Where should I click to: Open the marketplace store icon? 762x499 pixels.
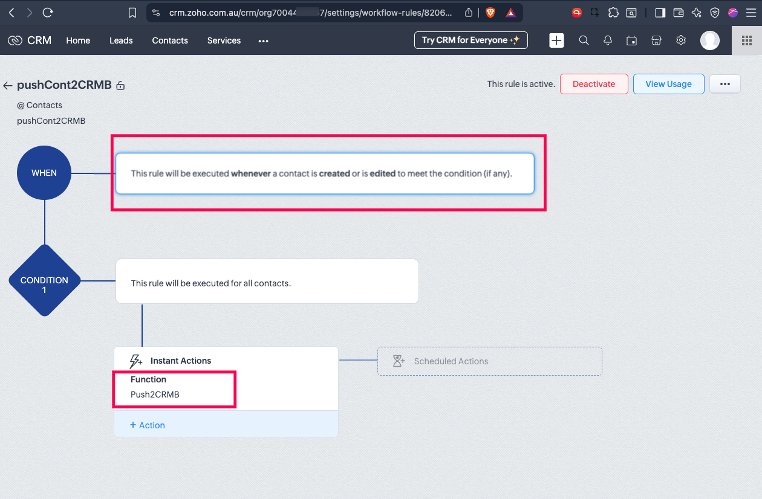pyautogui.click(x=656, y=40)
